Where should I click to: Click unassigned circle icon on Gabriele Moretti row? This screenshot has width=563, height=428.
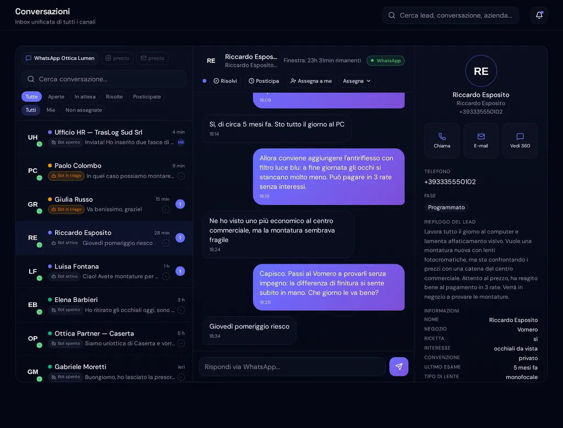coord(181,377)
